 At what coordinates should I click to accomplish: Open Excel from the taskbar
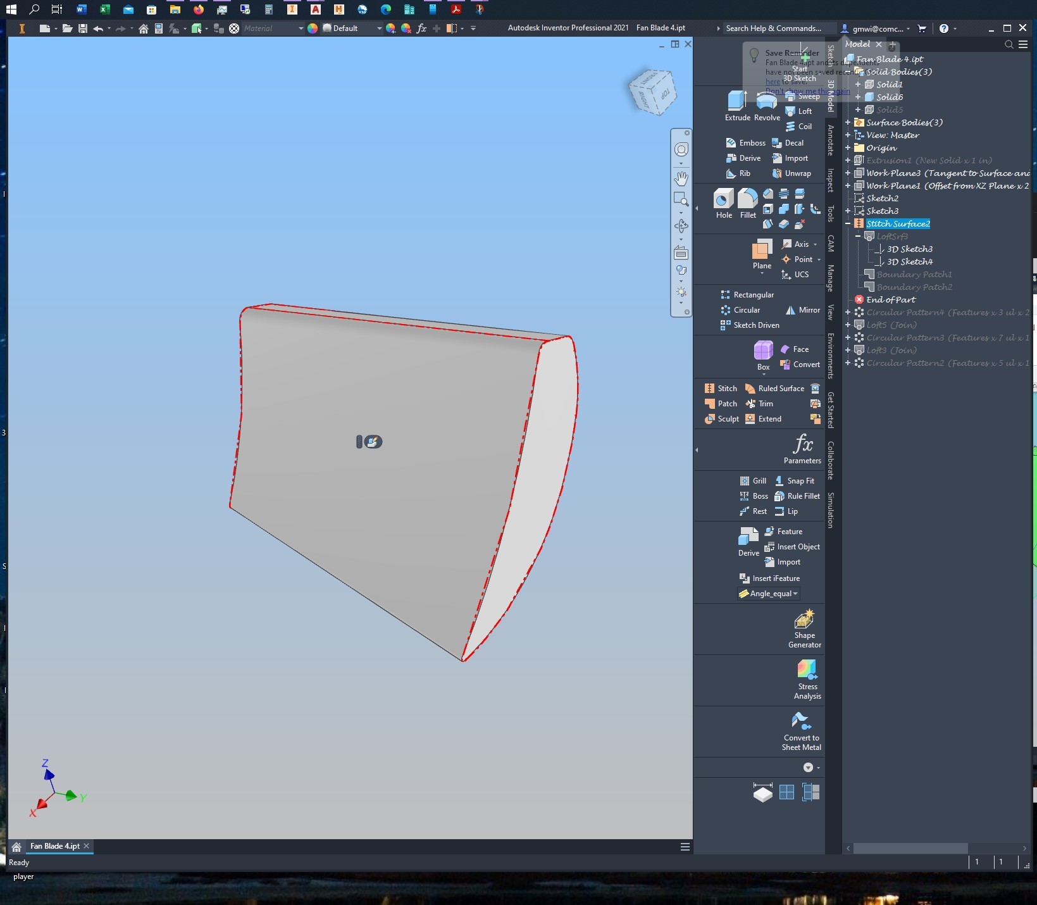(104, 9)
